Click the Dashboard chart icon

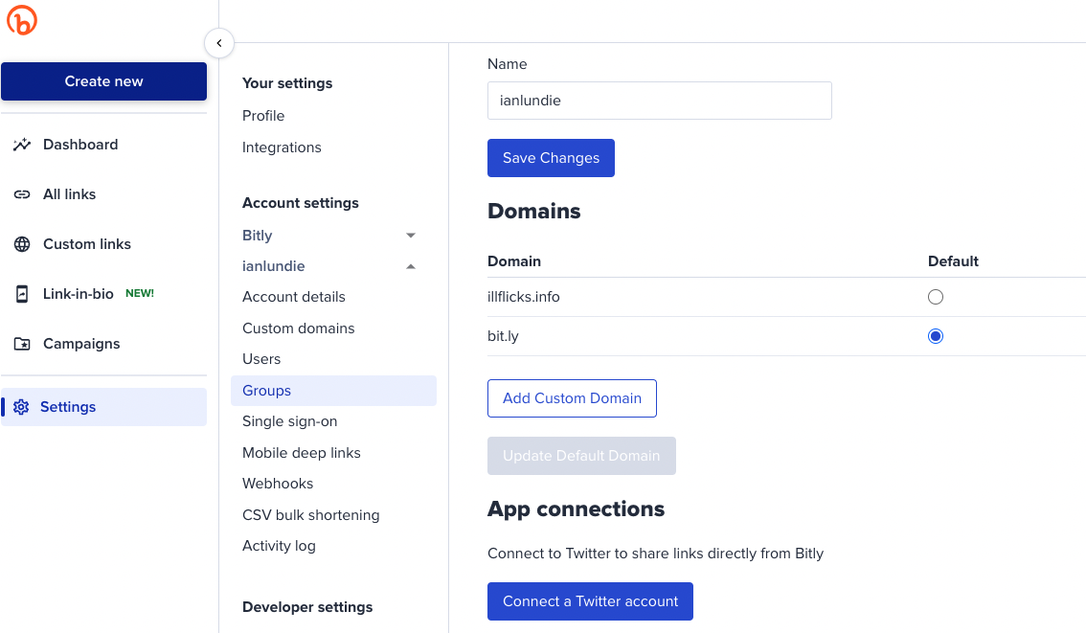pyautogui.click(x=22, y=144)
